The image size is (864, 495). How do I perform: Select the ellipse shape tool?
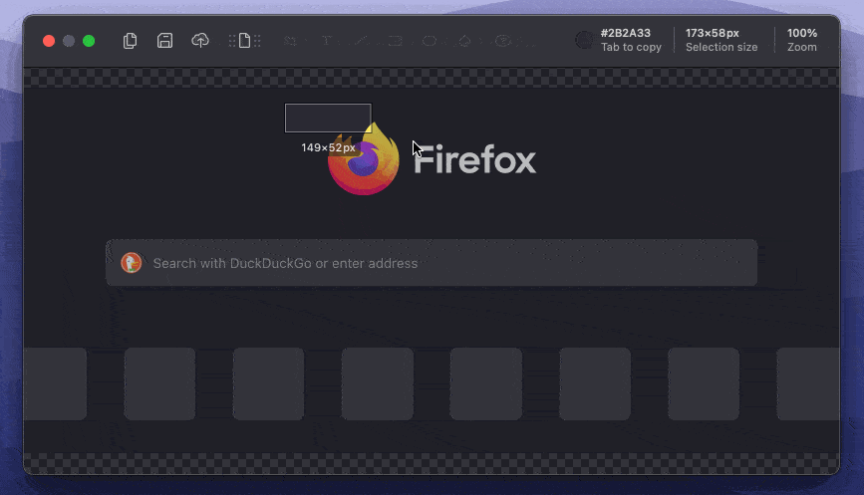point(430,41)
